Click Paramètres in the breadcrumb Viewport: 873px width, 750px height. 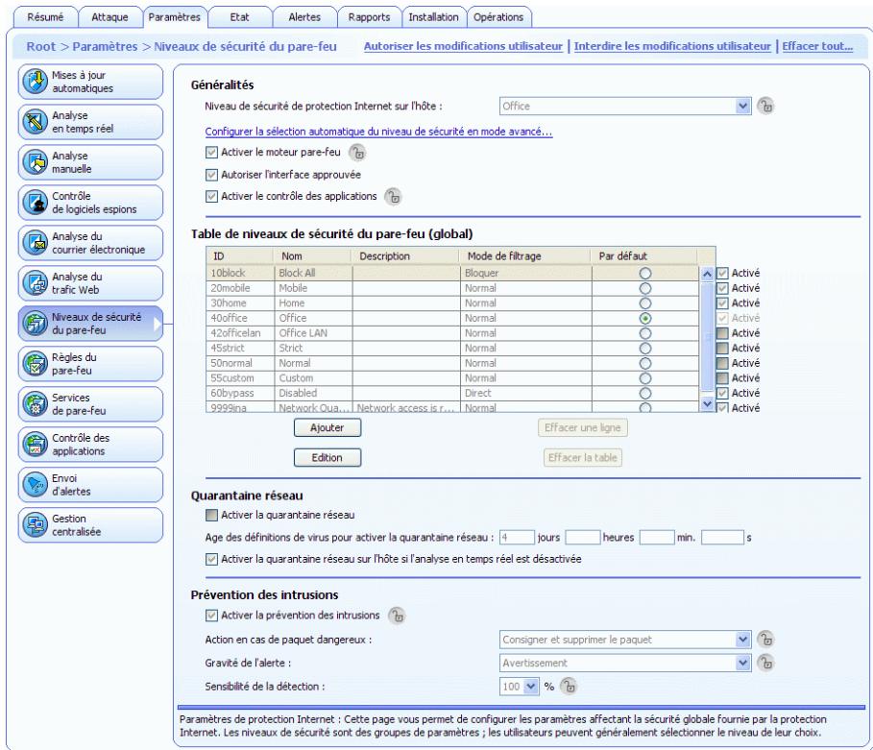[105, 47]
